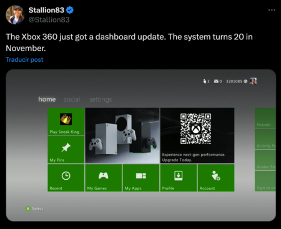The width and height of the screenshot is (281, 229).
Task: Open the three-dot more options menu
Action: coord(272,10)
